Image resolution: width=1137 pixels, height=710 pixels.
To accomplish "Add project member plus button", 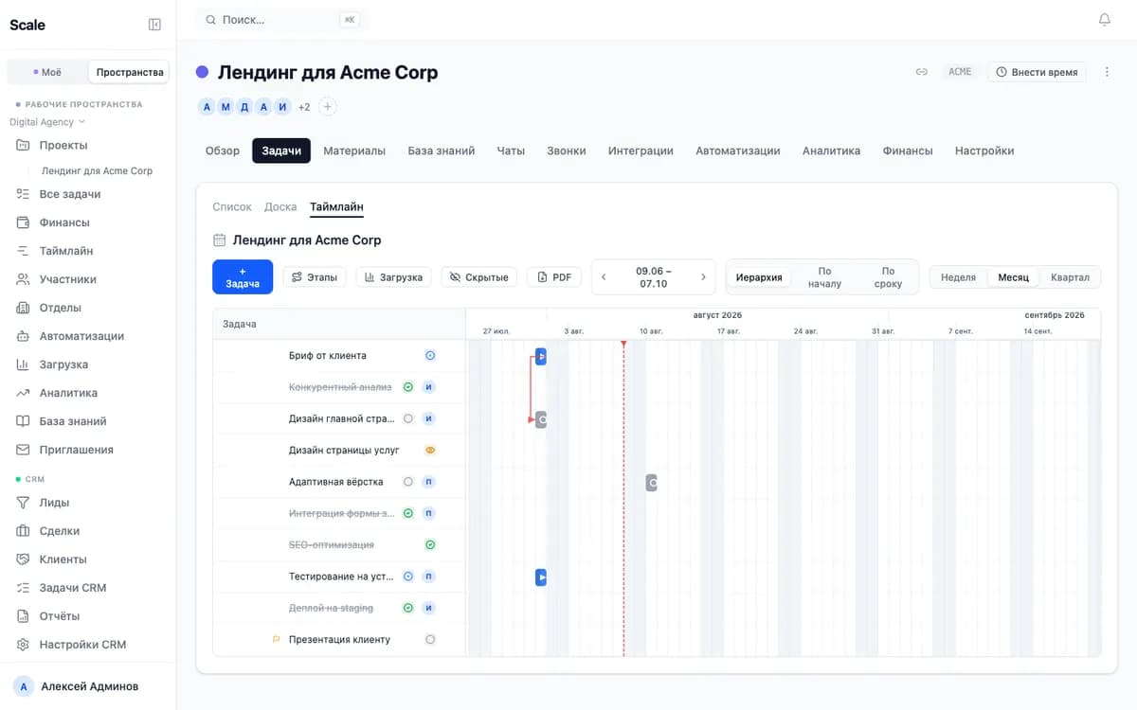I will click(327, 107).
